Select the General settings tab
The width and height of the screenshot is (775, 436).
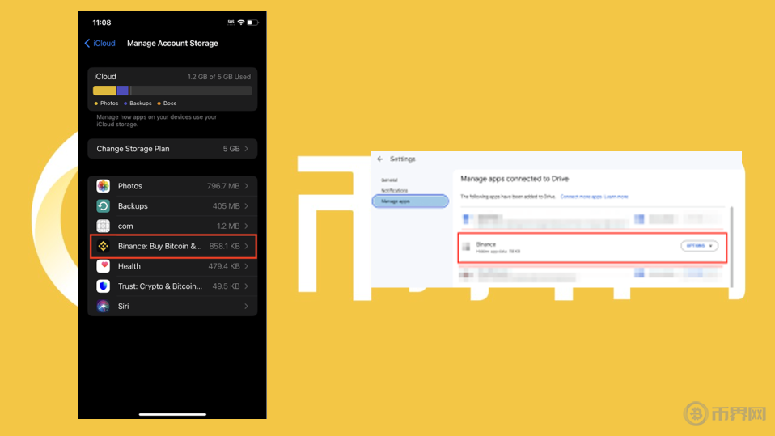coord(389,180)
